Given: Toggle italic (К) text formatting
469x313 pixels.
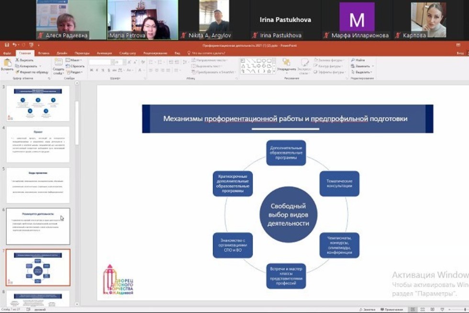Looking at the screenshot, I should 97,70.
